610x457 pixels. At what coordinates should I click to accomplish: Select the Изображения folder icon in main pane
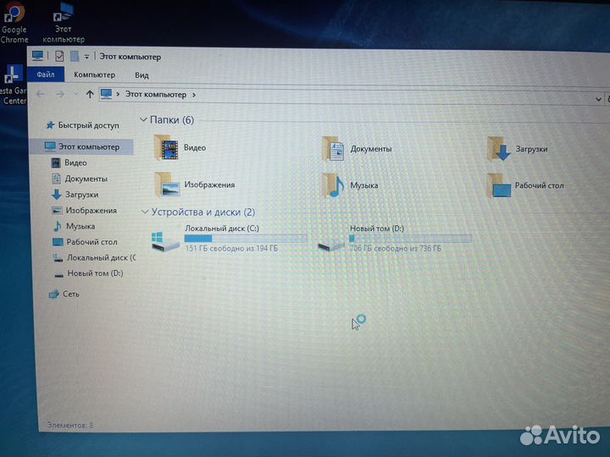click(x=167, y=184)
